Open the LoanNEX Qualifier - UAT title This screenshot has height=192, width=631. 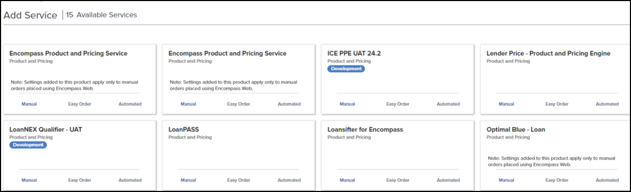click(x=46, y=130)
